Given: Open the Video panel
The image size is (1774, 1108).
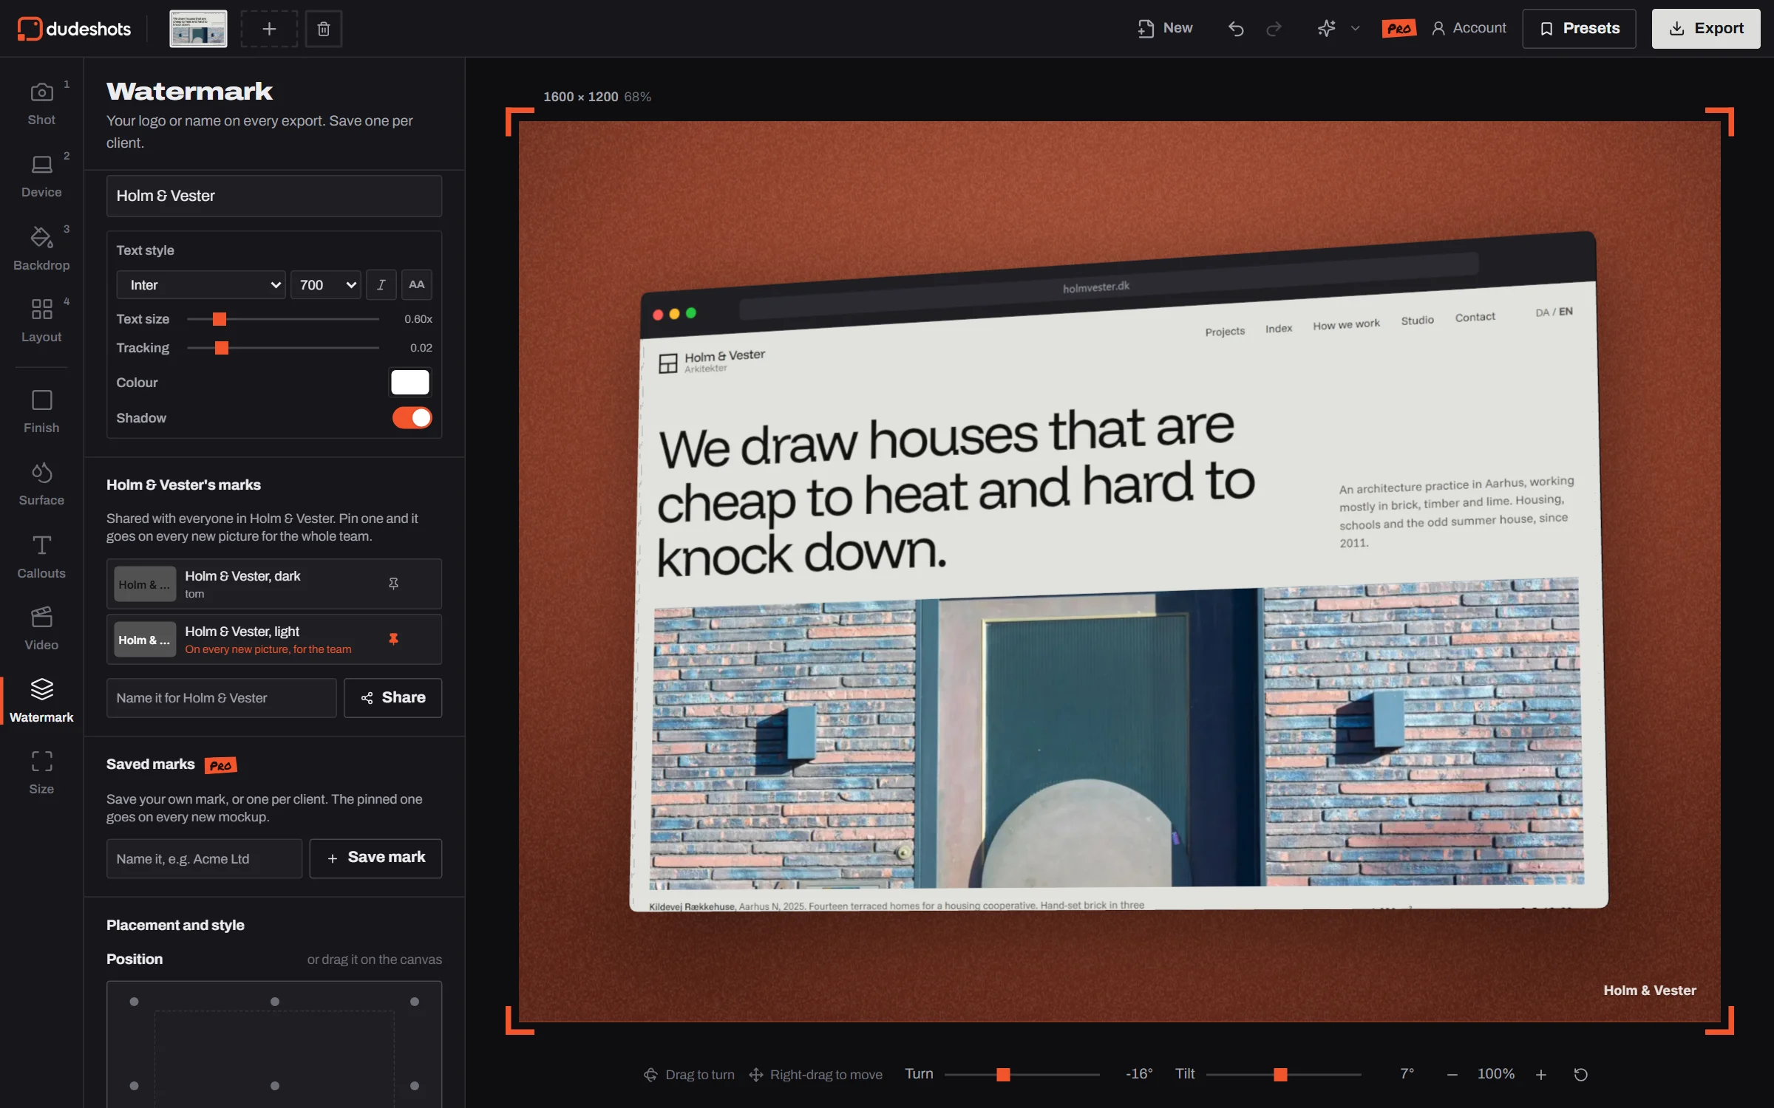Looking at the screenshot, I should 41,629.
